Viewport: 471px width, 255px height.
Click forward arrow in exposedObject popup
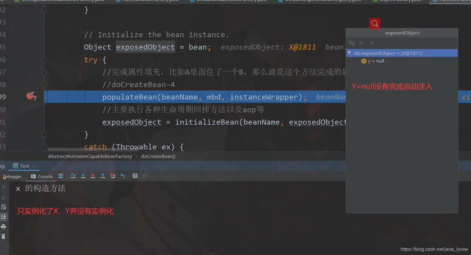pyautogui.click(x=371, y=43)
